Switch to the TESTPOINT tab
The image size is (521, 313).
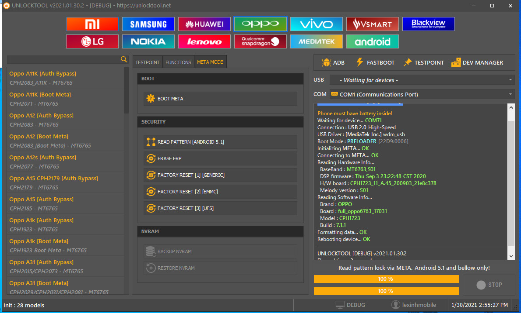[x=148, y=62]
